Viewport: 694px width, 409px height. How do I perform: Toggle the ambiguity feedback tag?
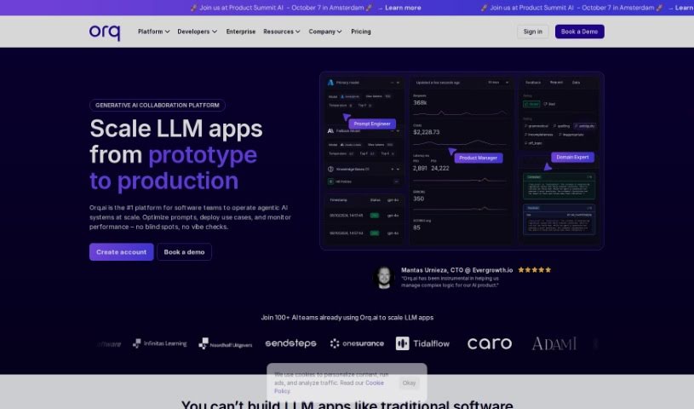(585, 126)
